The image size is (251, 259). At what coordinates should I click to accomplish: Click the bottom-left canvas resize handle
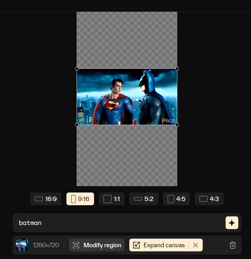pos(77,125)
